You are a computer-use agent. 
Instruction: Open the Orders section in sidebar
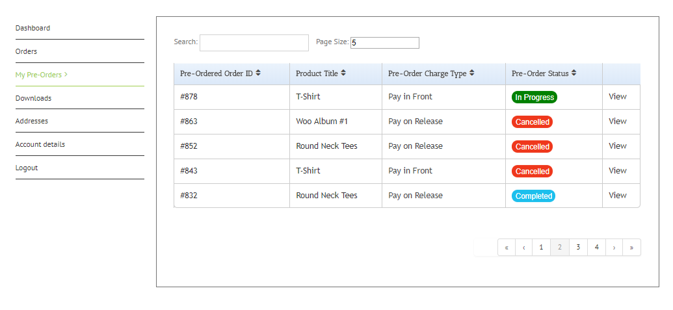(x=26, y=51)
